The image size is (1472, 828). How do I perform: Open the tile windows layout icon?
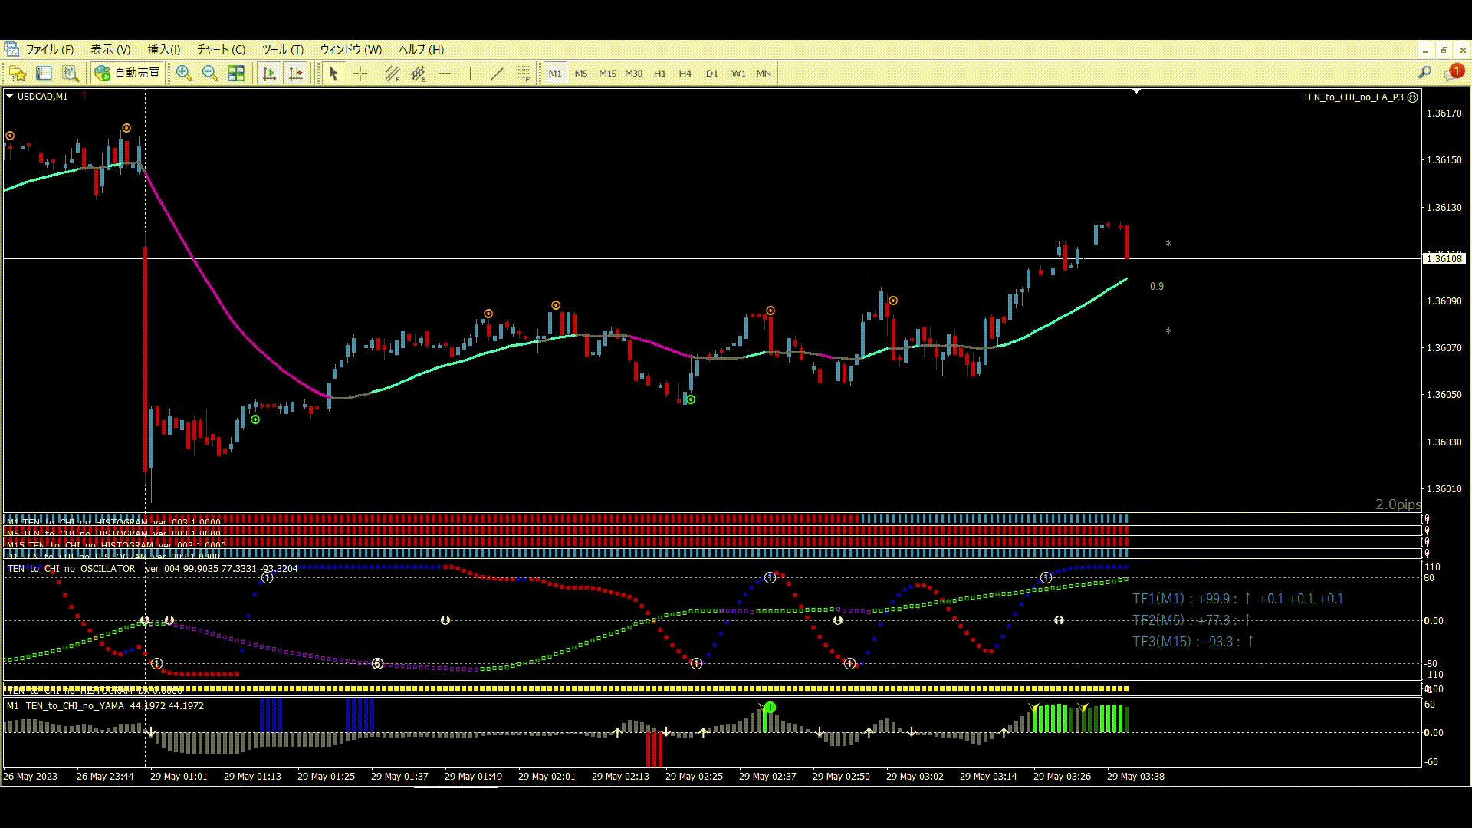point(236,73)
